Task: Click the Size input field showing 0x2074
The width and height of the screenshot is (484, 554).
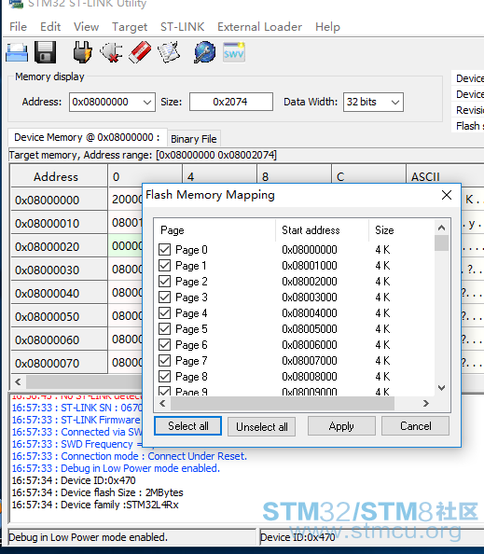Action: pyautogui.click(x=231, y=102)
